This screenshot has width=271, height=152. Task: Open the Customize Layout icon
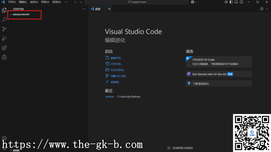[226, 2]
